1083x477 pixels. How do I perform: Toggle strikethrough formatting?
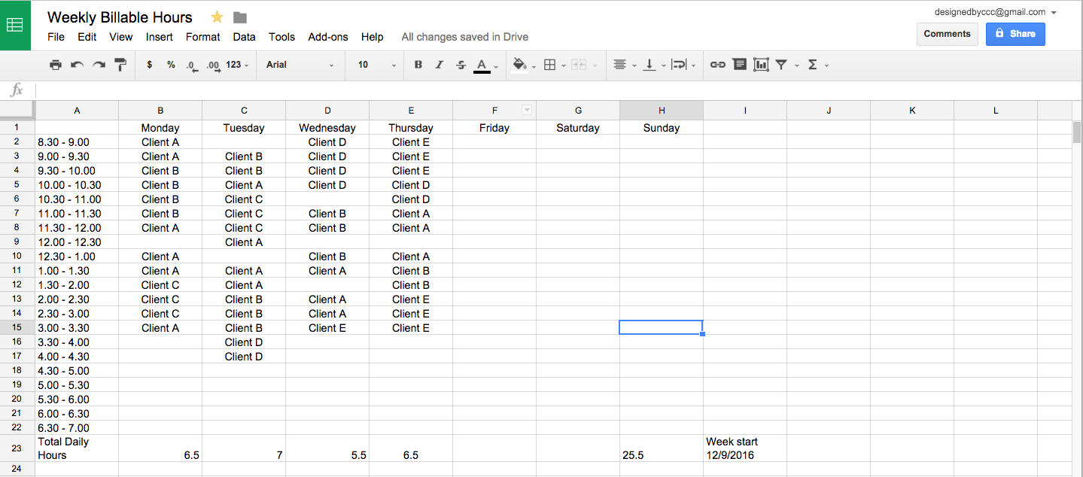461,65
